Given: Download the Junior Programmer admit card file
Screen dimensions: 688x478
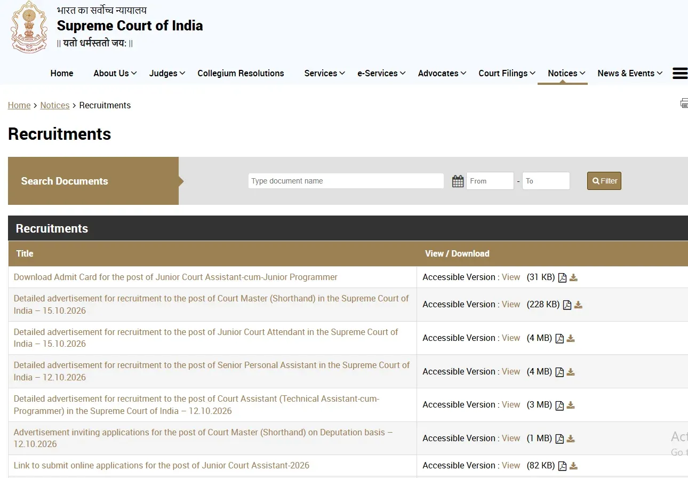Looking at the screenshot, I should pos(573,277).
